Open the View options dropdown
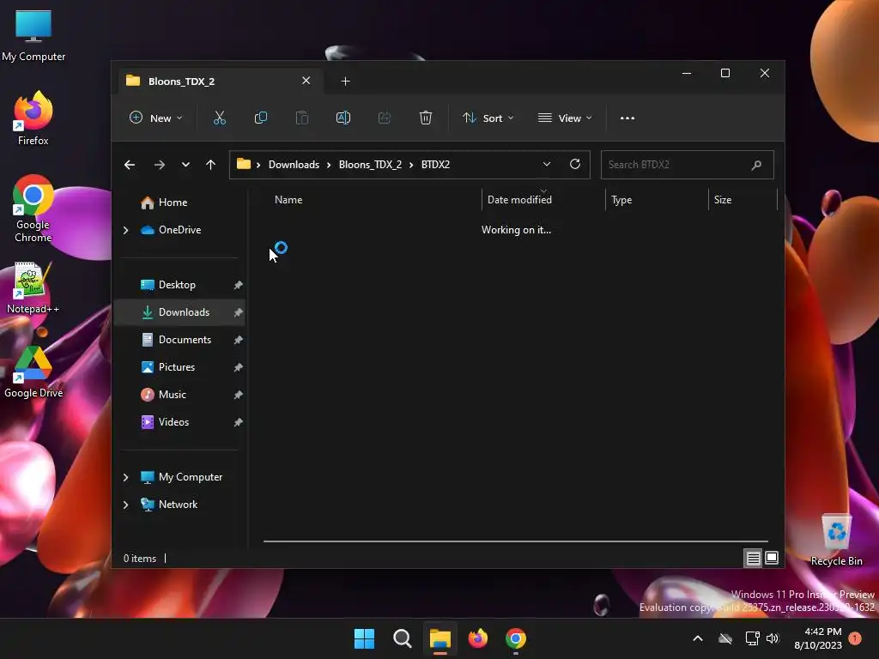 [x=565, y=118]
